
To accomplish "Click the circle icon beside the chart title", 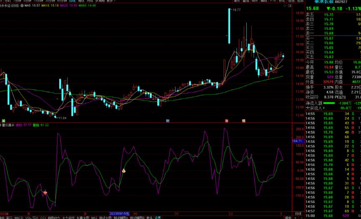I will tap(22, 5).
